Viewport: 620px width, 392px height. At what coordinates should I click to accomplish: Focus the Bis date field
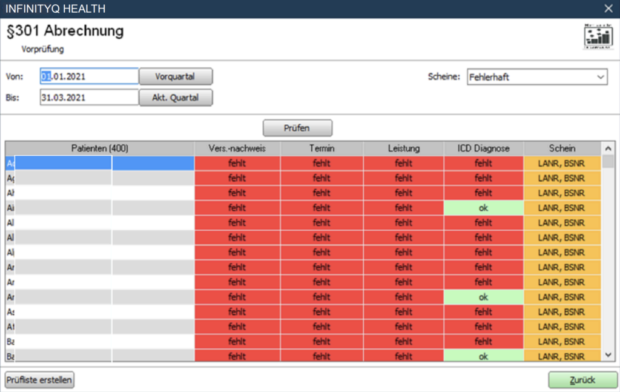click(x=89, y=98)
